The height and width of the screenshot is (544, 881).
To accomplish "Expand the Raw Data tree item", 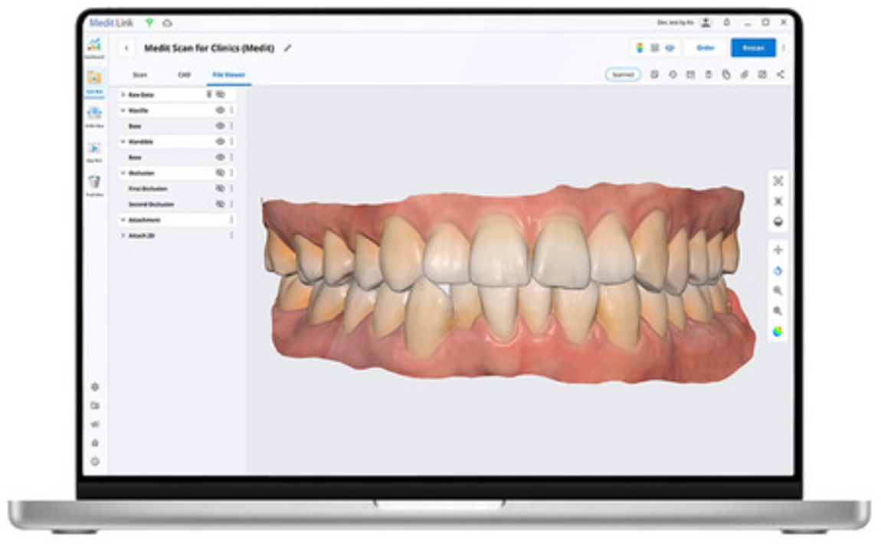I will [x=122, y=94].
